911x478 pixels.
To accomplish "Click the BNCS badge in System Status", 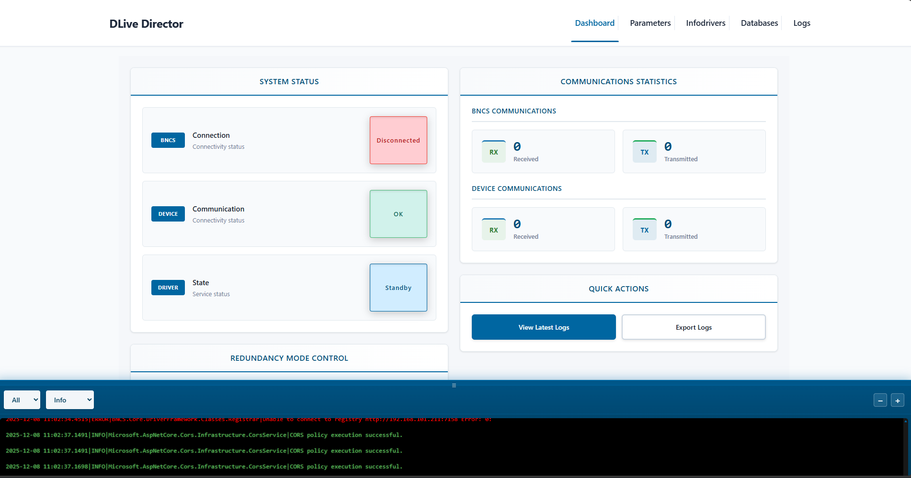I will [168, 140].
